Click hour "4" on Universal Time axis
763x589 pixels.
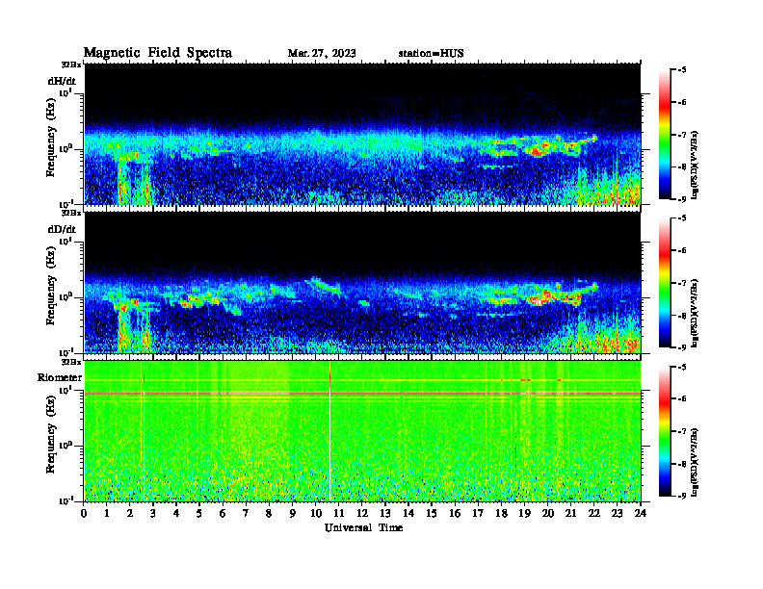pyautogui.click(x=176, y=513)
